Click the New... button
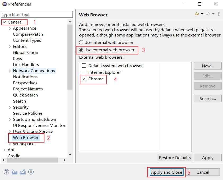Screen dimensions: 223x180 (x=208, y=66)
